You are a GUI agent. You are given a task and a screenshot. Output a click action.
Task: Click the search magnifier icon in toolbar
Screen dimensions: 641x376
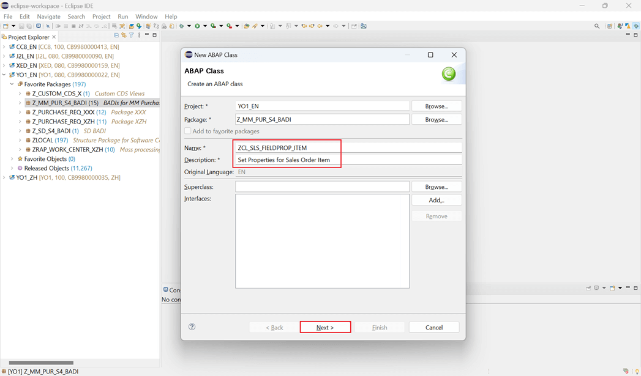[597, 26]
